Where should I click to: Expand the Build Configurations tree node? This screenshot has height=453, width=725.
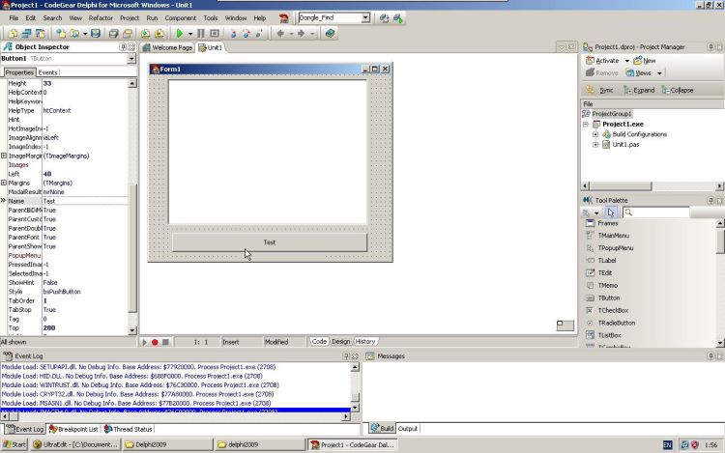pos(595,134)
